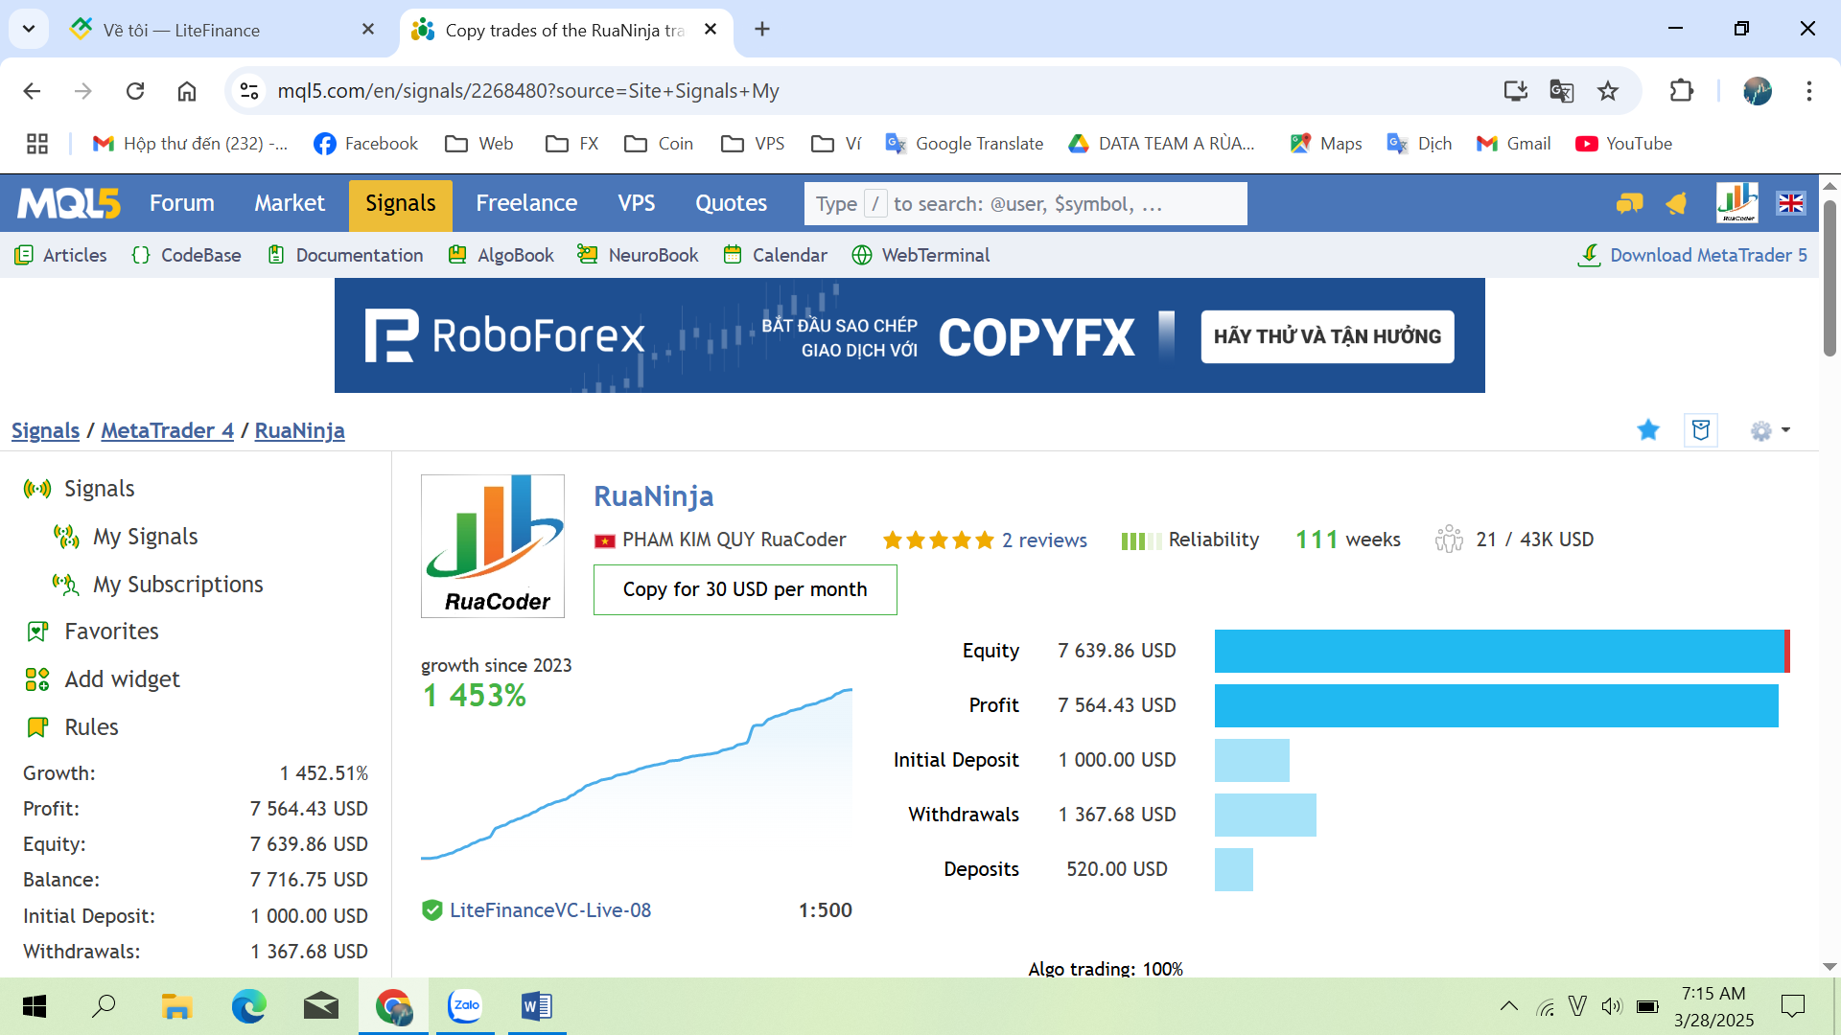Screen dimensions: 1841x1035
Task: Open Rules in sidebar
Action: point(91,727)
